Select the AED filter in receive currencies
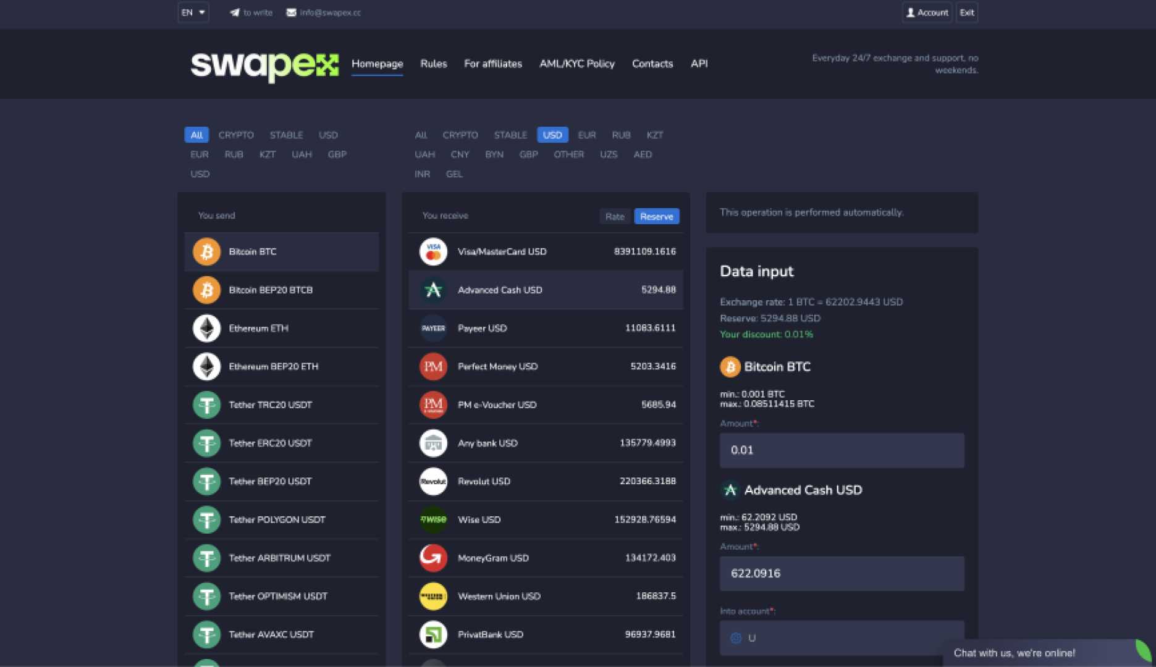Image resolution: width=1156 pixels, height=667 pixels. pos(643,154)
